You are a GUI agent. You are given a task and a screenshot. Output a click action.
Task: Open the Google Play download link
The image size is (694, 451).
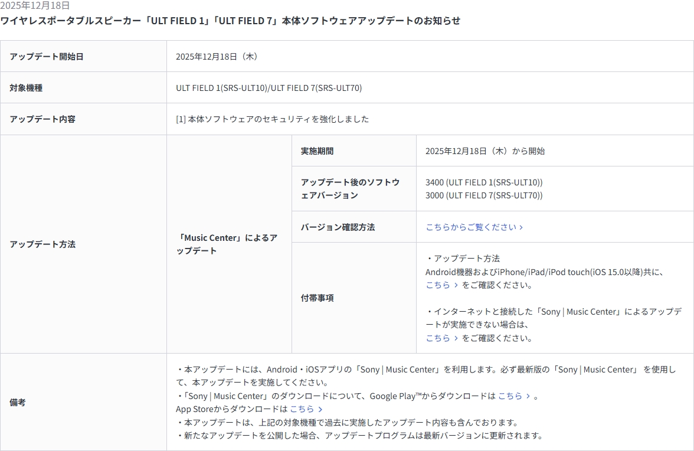[513, 396]
